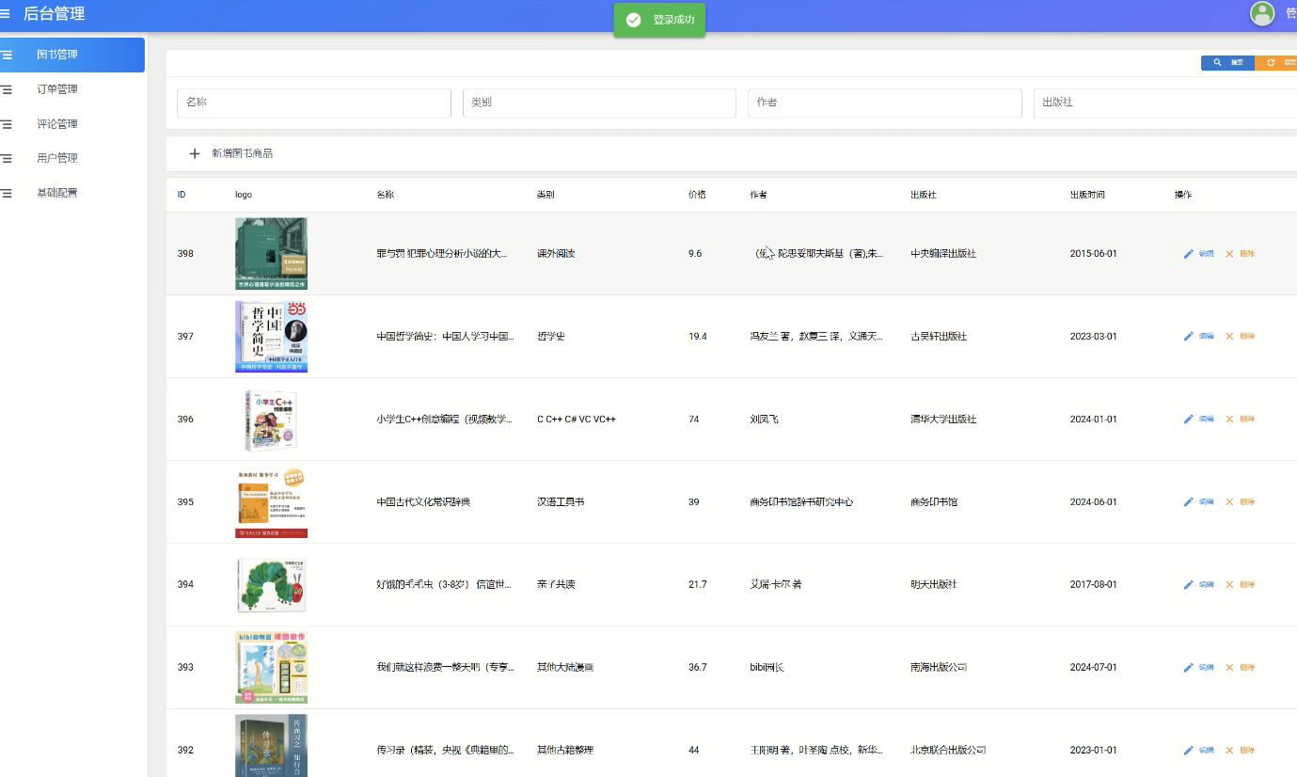
Task: Open 图书管理 in the sidebar
Action: tap(72, 55)
